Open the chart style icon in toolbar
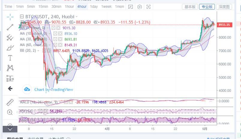Viewport: 241px width, 139px height. [130, 7]
